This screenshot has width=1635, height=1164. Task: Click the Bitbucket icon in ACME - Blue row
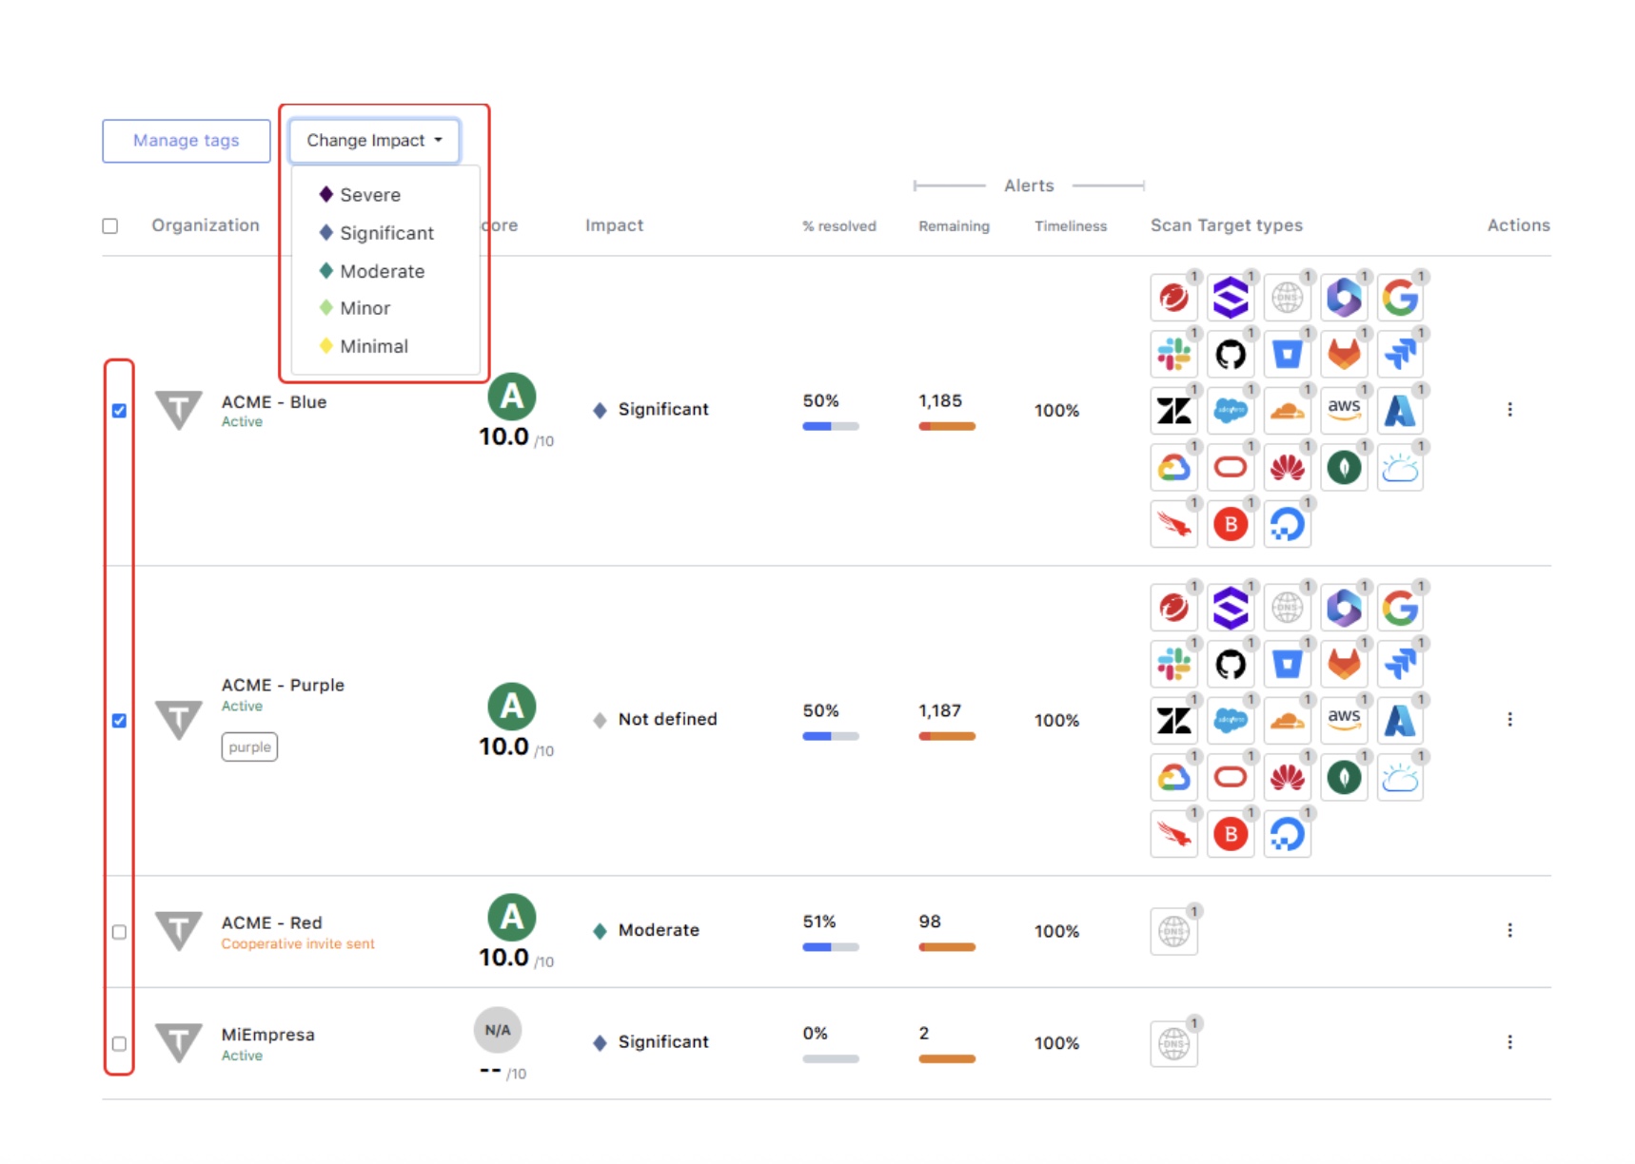click(1287, 355)
